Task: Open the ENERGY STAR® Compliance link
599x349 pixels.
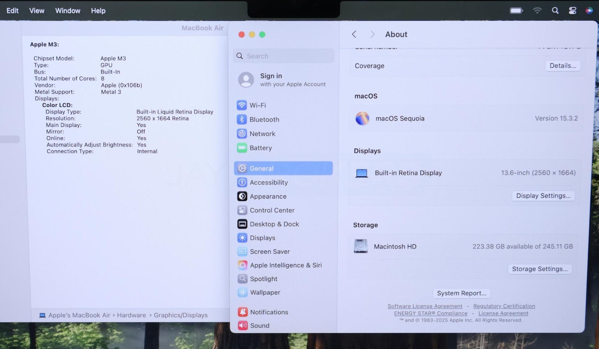Action: coord(431,313)
